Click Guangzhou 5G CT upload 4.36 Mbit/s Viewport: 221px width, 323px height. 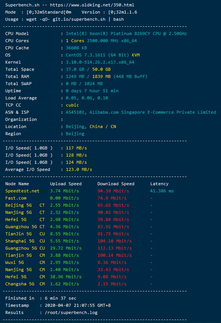[64, 227]
